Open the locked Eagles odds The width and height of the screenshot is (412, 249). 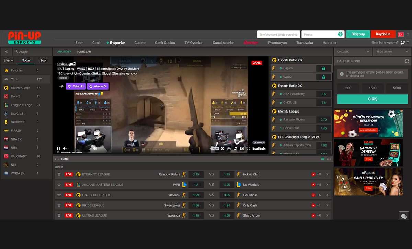coord(323,68)
